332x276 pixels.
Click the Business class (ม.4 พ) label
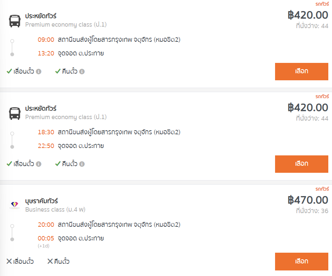(55, 209)
